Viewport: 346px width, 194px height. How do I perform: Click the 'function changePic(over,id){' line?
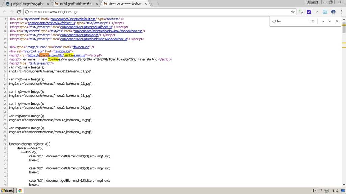29,144
